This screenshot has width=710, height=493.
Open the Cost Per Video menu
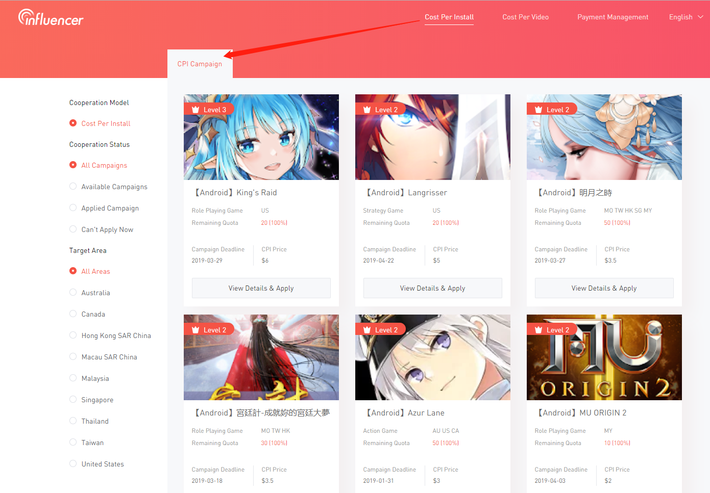(x=525, y=17)
